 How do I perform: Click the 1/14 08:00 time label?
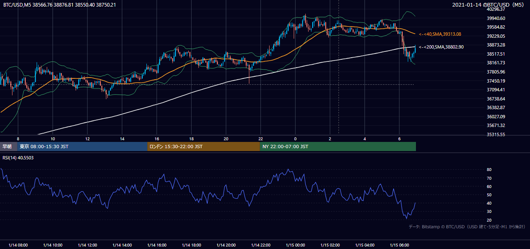click(18, 245)
